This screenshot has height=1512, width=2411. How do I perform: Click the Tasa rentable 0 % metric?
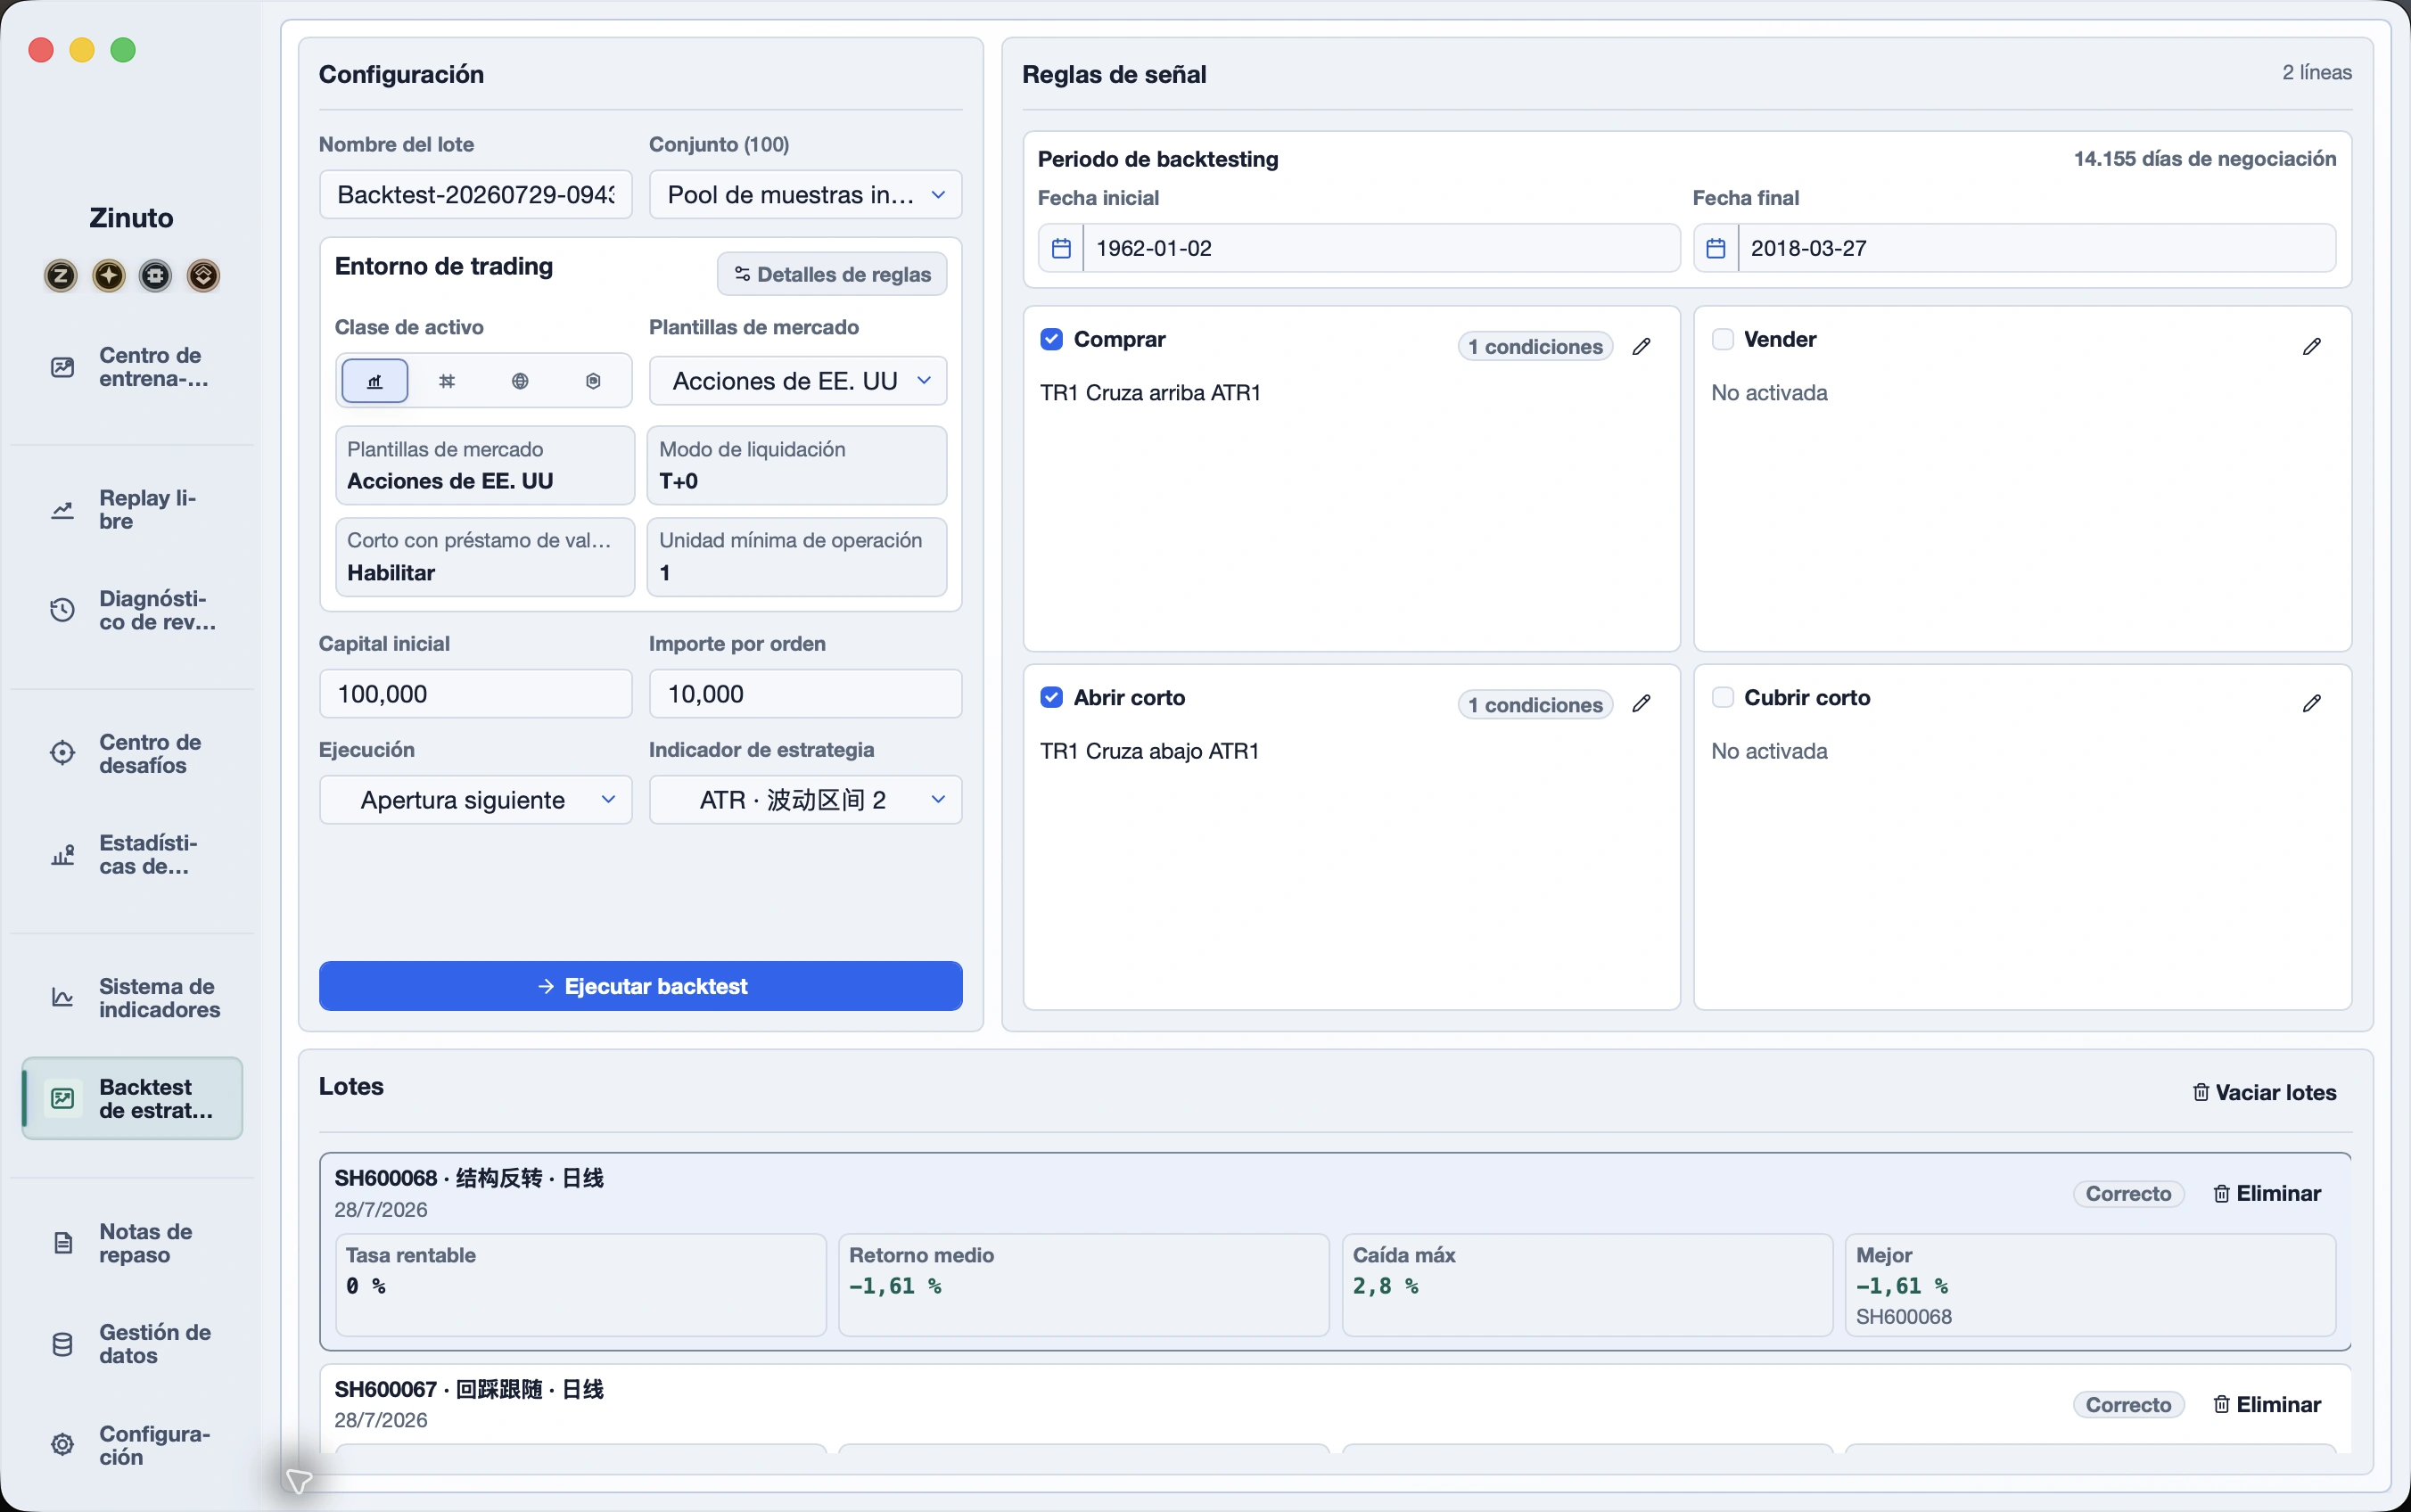click(581, 1285)
